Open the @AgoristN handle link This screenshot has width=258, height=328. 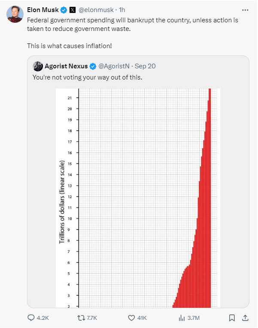[115, 66]
